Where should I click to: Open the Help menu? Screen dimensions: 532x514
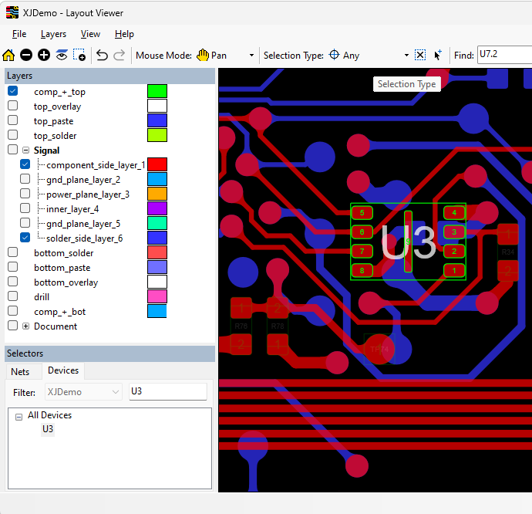tap(124, 34)
